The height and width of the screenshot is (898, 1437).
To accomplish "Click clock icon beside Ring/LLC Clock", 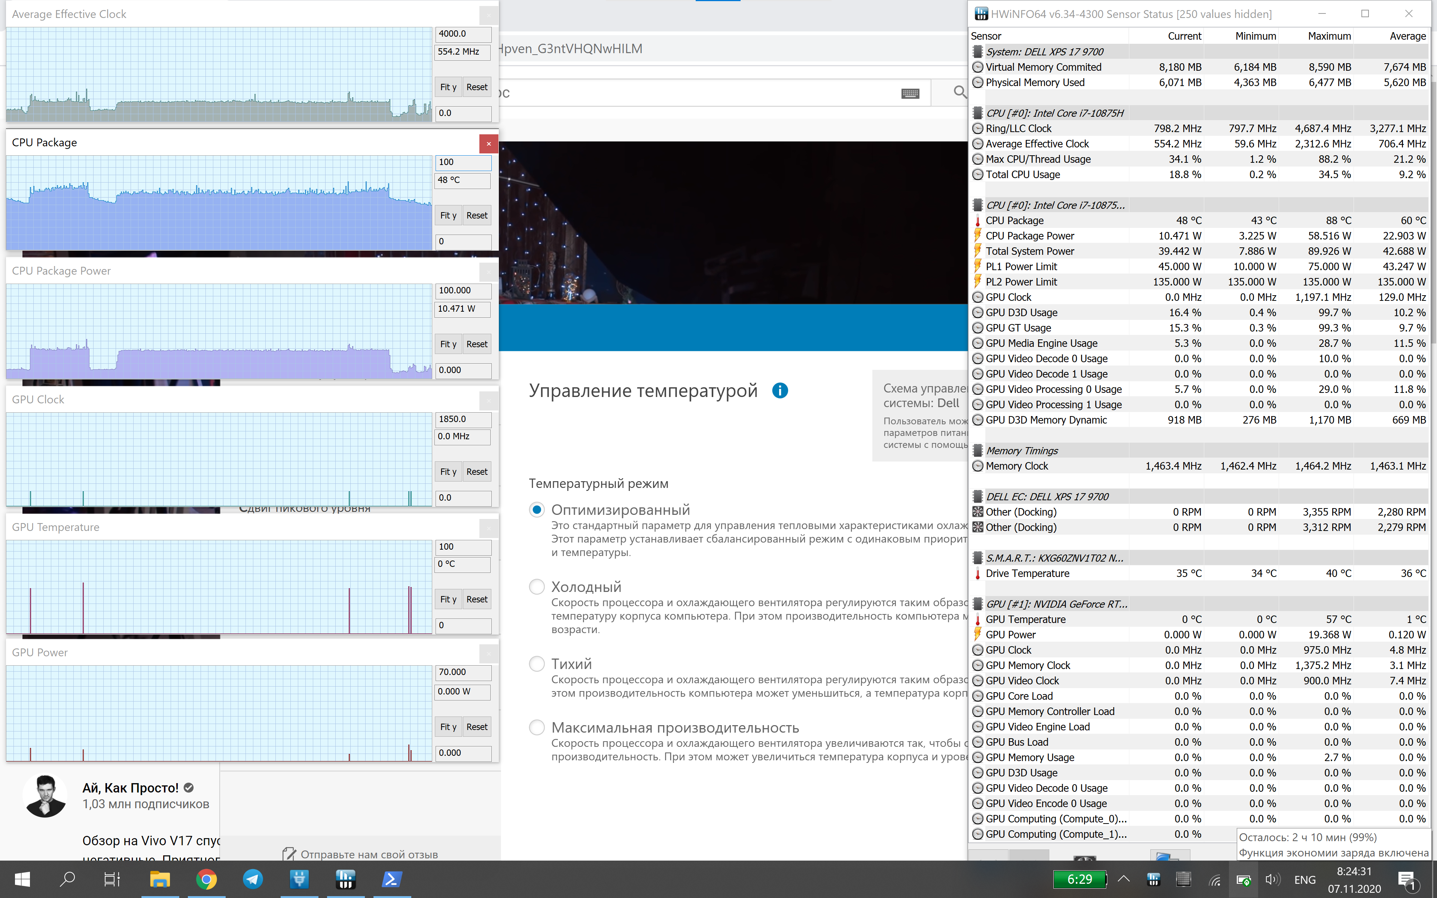I will pyautogui.click(x=977, y=128).
